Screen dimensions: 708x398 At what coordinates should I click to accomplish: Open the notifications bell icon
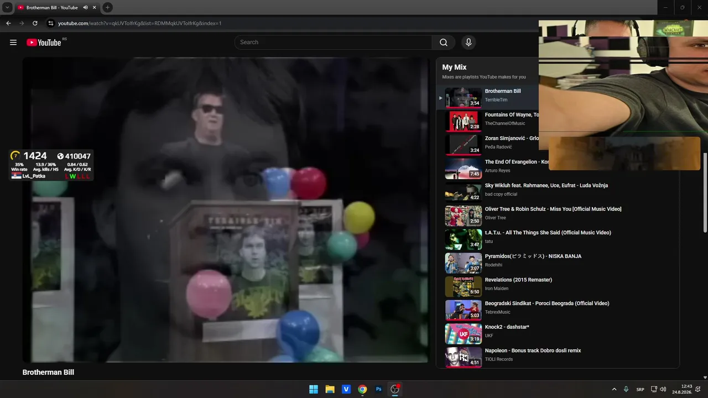coord(698,389)
